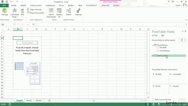Viewport: 188px width, 106px height.
Task: Open the PivotTable Fields task pane options arrow
Action: click(183, 31)
